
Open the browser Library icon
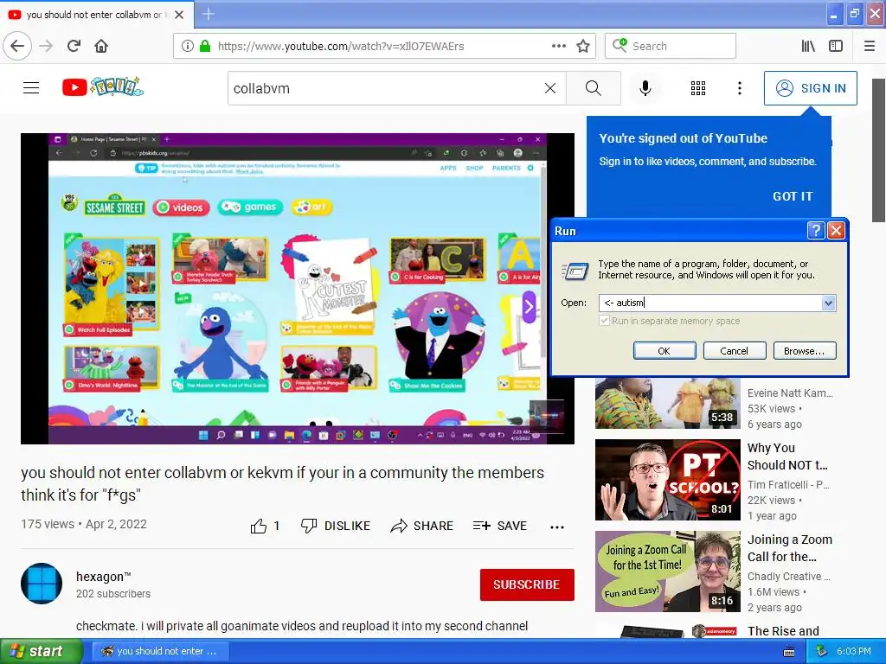(808, 47)
